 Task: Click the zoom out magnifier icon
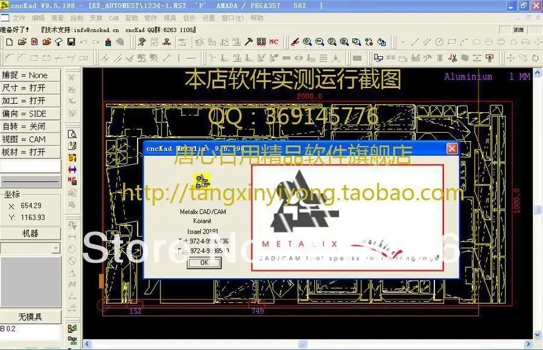tap(320, 42)
